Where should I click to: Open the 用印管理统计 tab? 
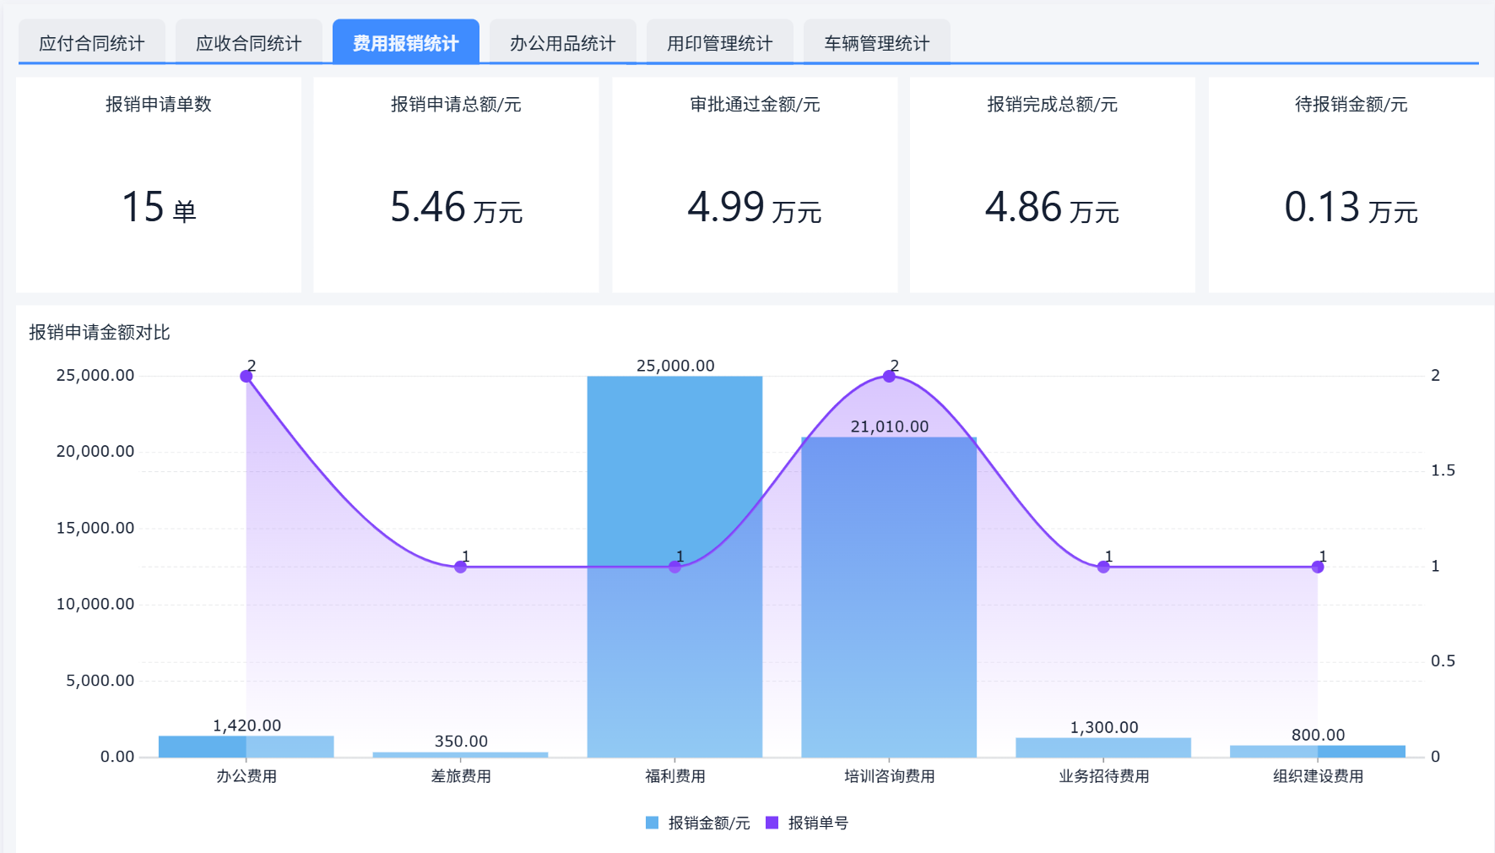[x=719, y=41]
